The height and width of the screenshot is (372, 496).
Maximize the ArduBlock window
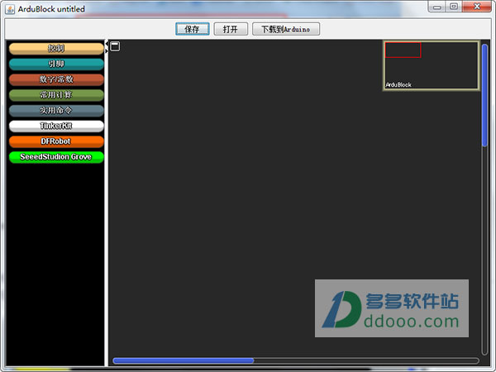click(454, 7)
